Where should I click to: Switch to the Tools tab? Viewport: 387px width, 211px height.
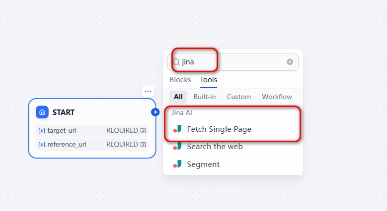click(x=208, y=80)
